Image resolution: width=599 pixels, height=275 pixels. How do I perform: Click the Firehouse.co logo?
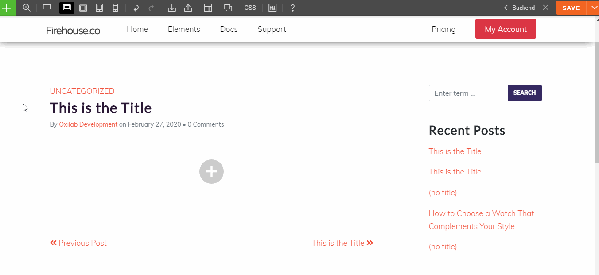tap(73, 30)
